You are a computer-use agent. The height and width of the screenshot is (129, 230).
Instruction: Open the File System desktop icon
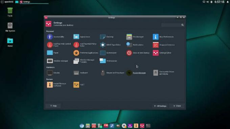[x=10, y=27]
